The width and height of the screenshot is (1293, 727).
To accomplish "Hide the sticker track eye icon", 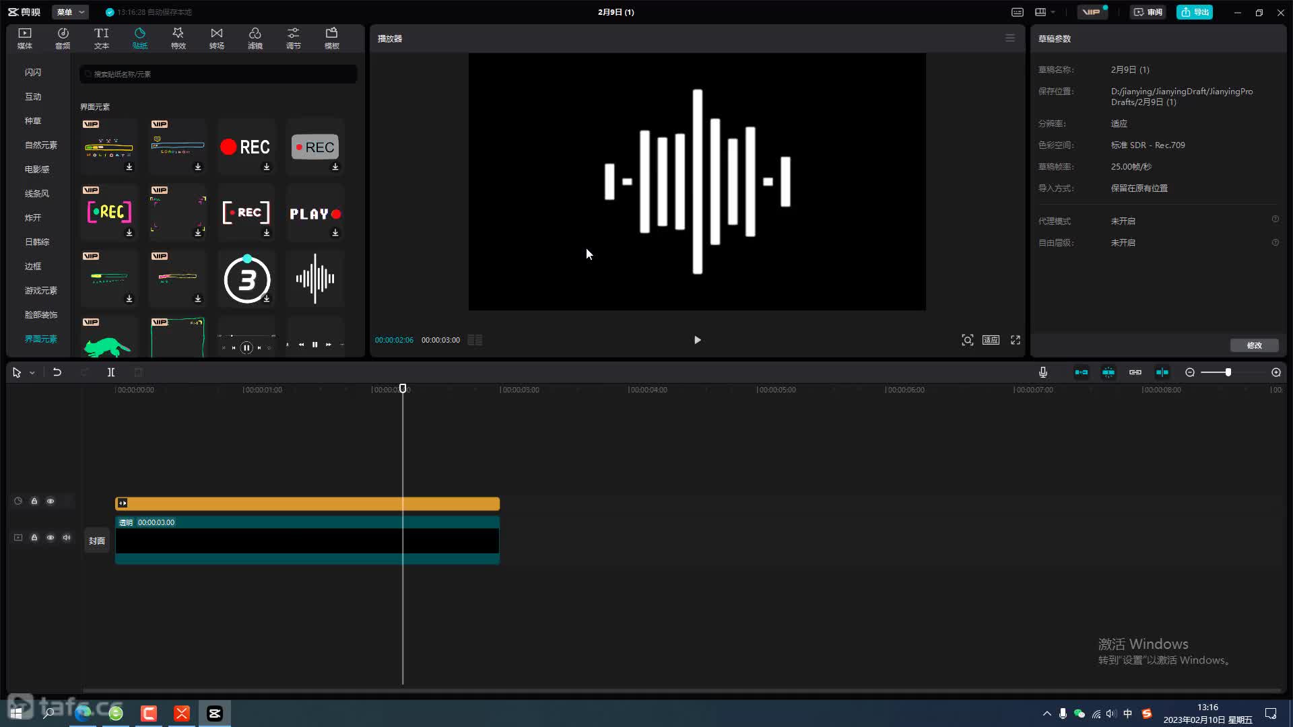I will (51, 501).
